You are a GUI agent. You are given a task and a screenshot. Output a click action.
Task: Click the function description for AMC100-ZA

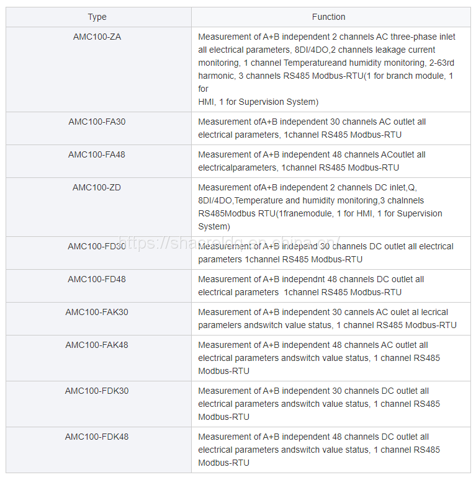[x=327, y=69]
